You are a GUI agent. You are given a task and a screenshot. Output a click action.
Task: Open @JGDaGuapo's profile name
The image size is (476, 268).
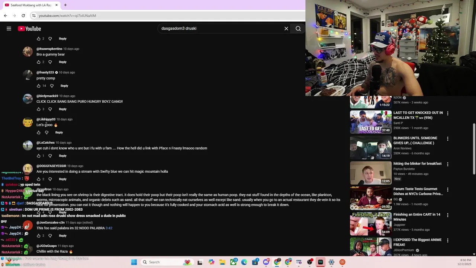46,246
